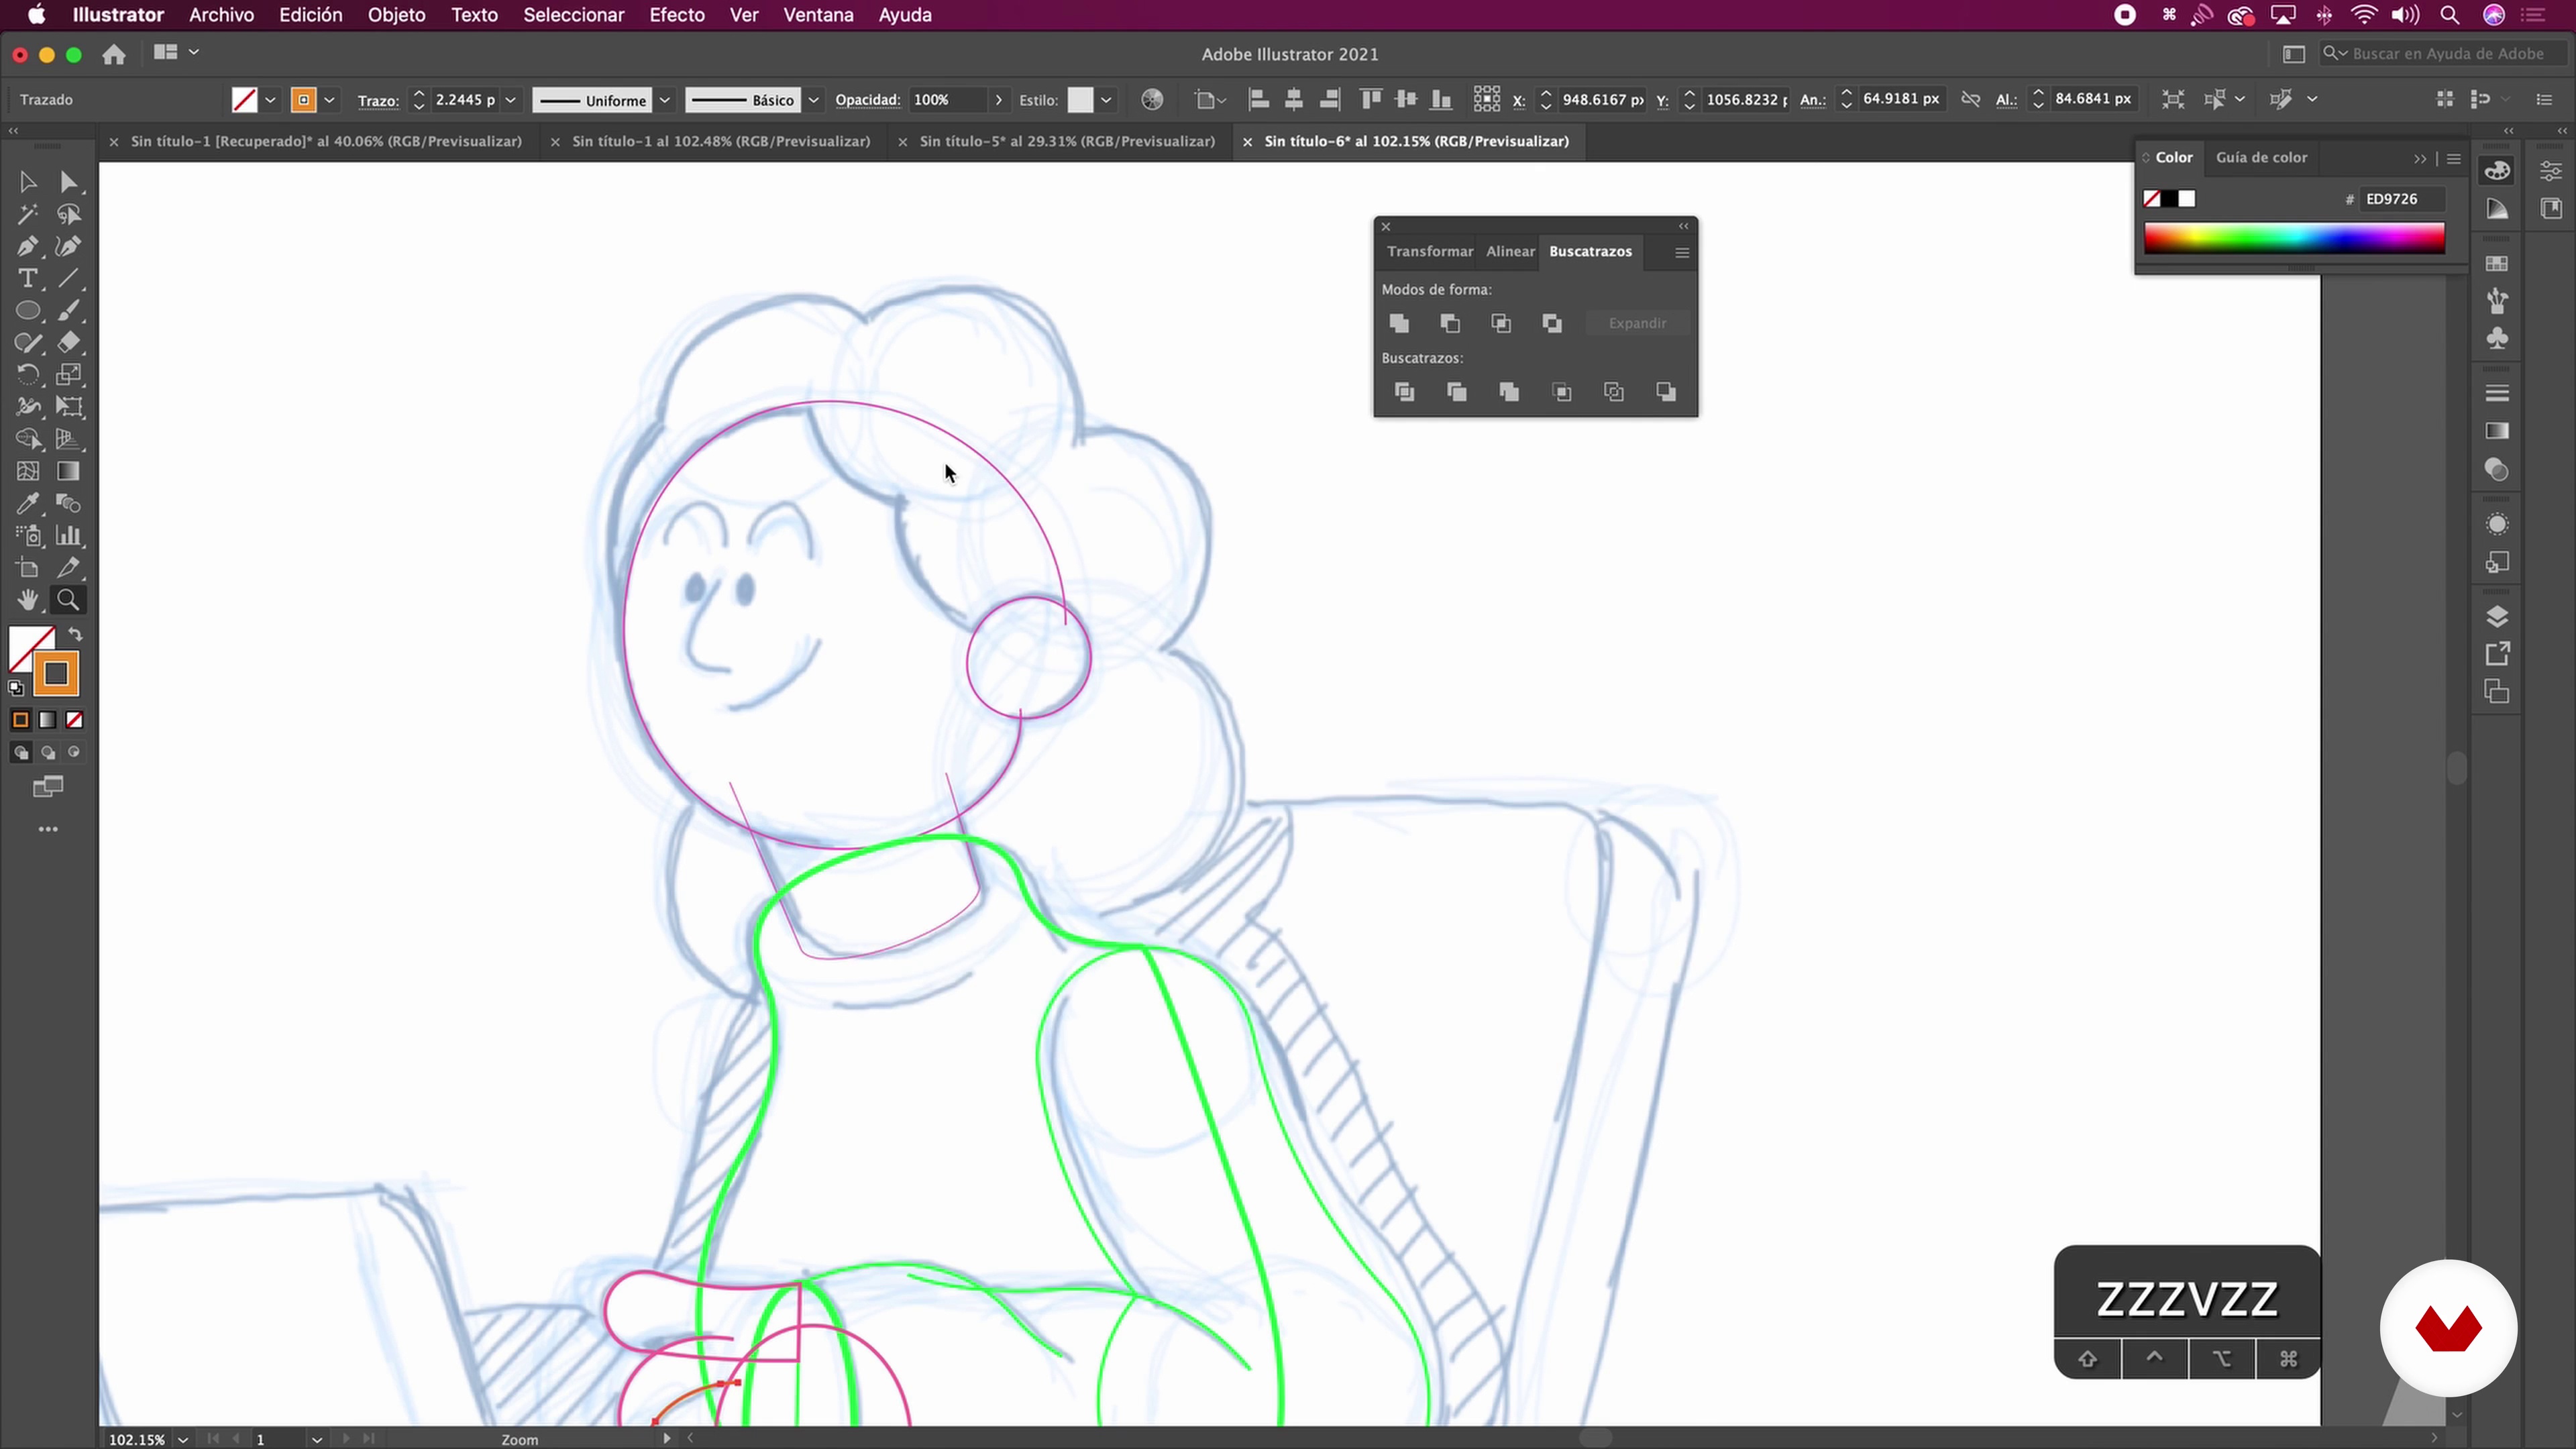
Task: Click the white swatch in Color panel
Action: pos(2187,199)
